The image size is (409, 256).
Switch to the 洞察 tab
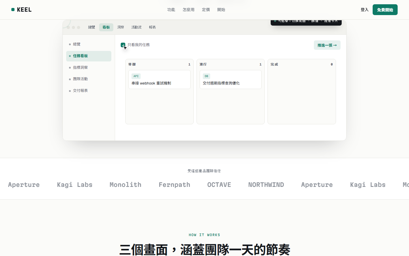coord(121,27)
